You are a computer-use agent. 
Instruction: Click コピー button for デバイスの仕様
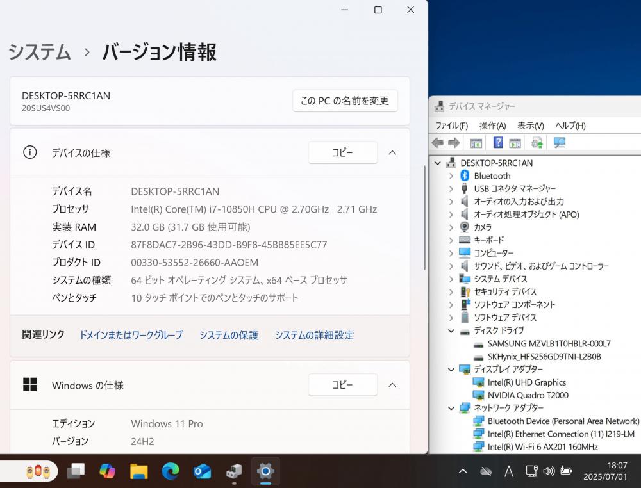(x=342, y=152)
